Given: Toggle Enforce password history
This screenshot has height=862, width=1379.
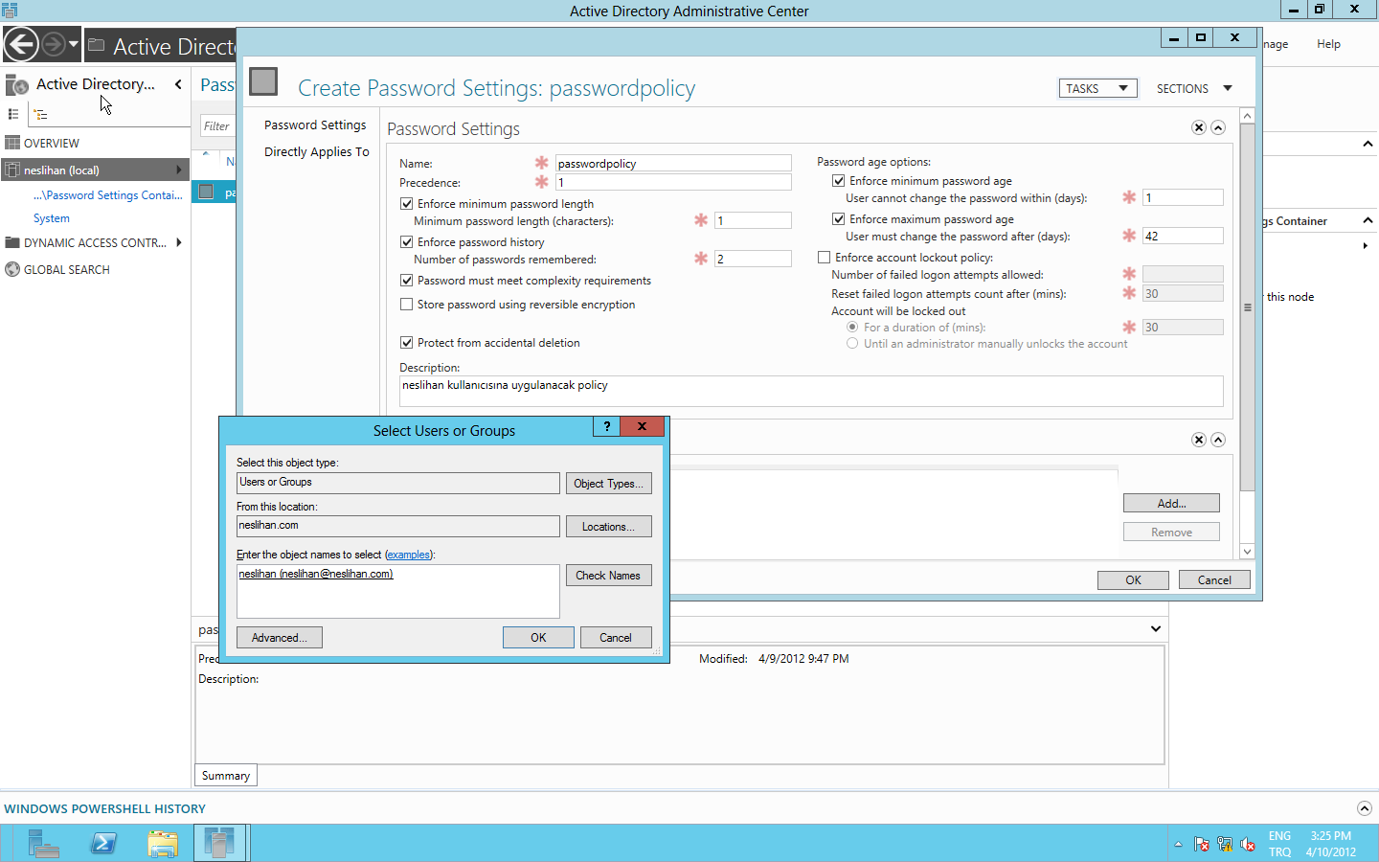Looking at the screenshot, I should tap(407, 242).
